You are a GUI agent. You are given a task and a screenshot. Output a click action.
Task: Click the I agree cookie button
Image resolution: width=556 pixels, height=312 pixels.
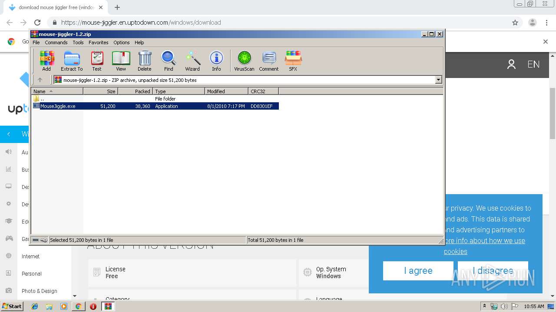[x=418, y=271]
